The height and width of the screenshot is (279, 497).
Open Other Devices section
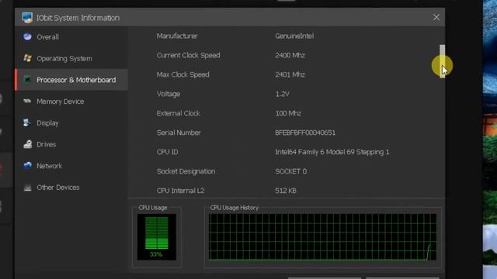(x=71, y=188)
